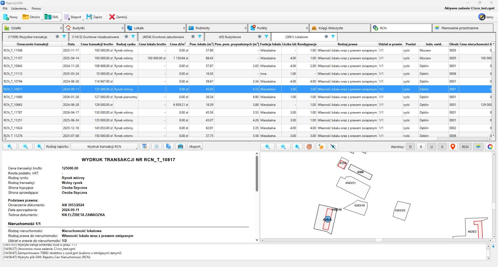The width and height of the screenshot is (498, 267).
Task: Toggle the RCN layer button
Action: tap(465, 147)
